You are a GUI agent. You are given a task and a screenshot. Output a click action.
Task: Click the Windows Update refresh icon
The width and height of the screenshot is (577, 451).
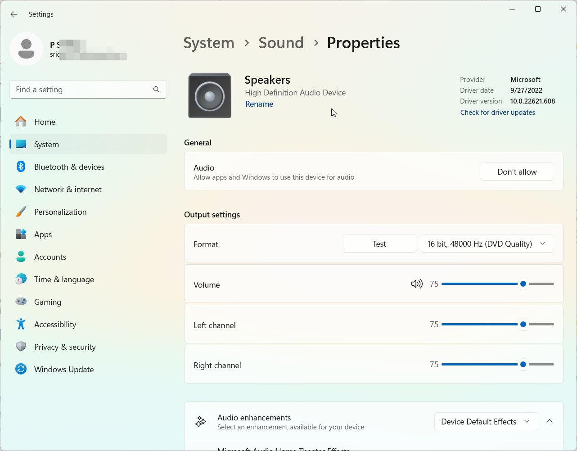coord(21,369)
